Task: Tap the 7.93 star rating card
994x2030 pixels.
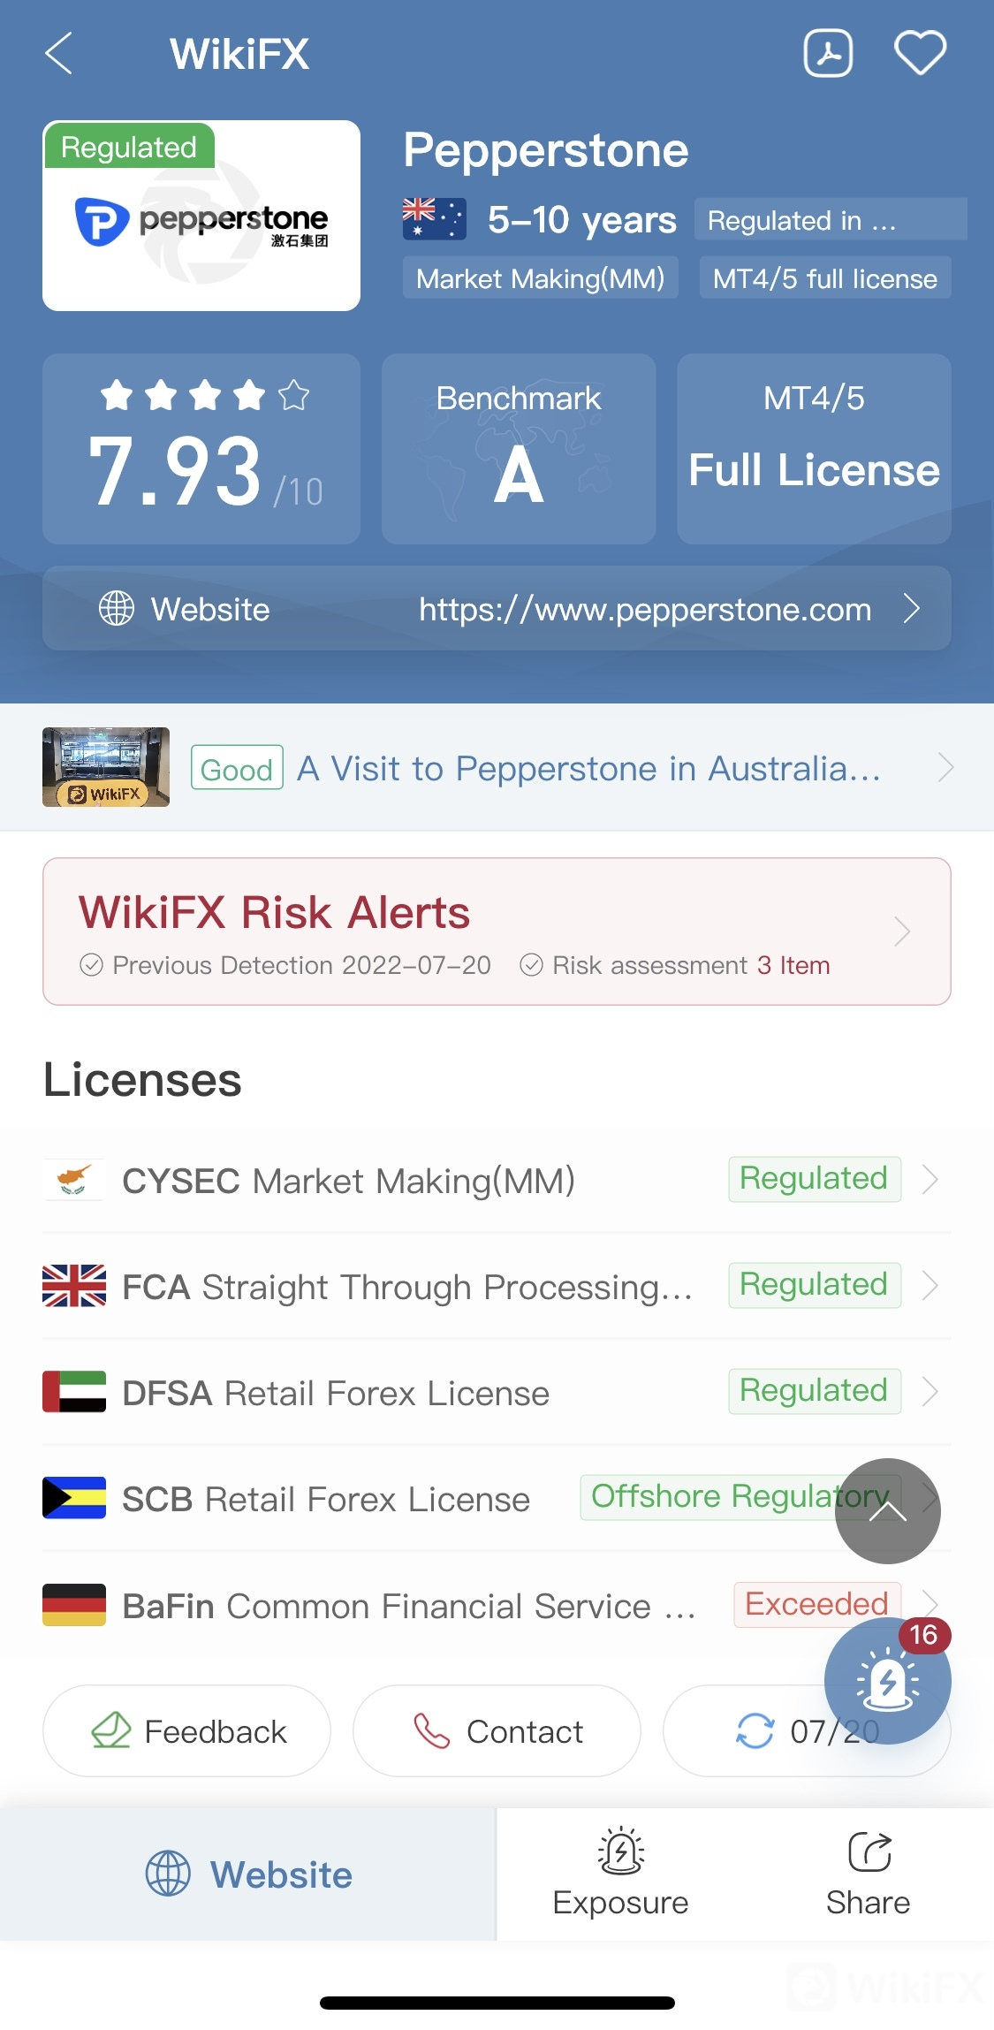Action: [201, 449]
